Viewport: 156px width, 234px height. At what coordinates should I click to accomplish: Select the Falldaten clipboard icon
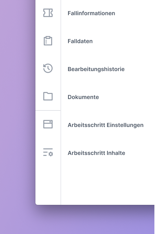[x=48, y=41]
